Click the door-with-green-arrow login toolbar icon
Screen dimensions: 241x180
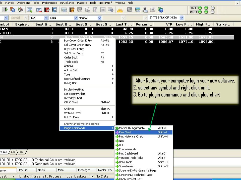[5, 10]
